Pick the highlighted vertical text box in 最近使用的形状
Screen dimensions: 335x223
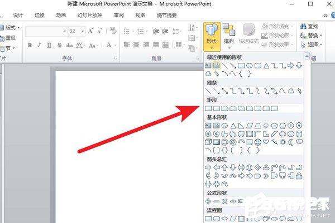[217, 66]
